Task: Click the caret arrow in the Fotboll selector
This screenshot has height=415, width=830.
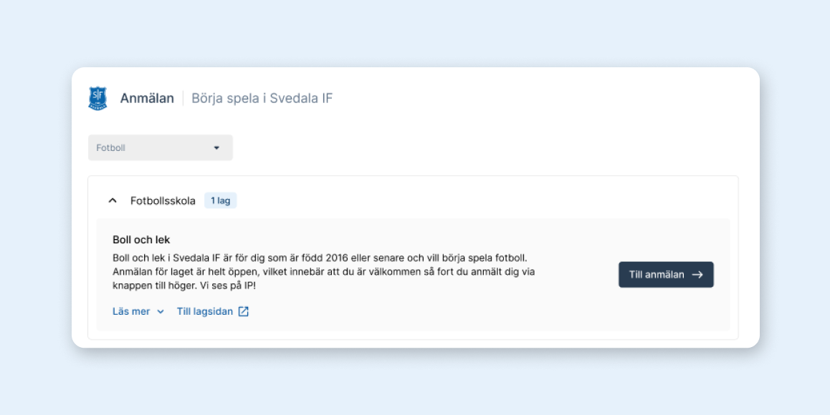Action: 216,148
